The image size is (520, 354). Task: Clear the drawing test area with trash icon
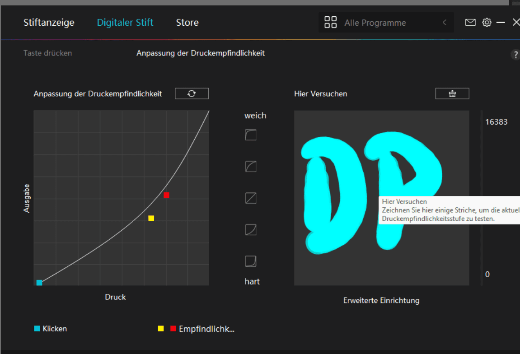452,93
